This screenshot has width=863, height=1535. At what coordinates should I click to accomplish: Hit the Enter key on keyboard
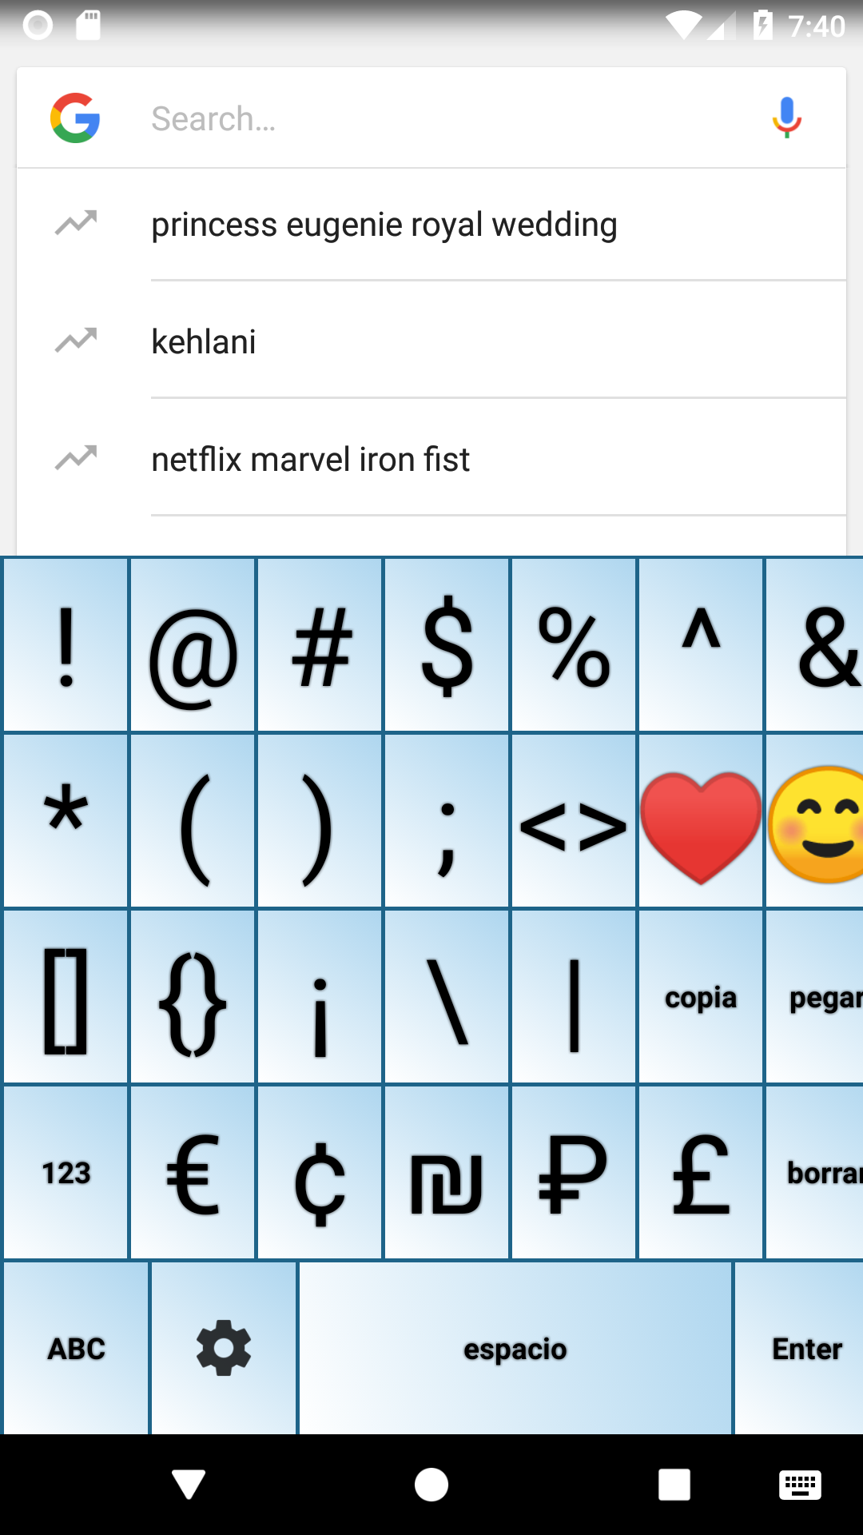pos(799,1348)
